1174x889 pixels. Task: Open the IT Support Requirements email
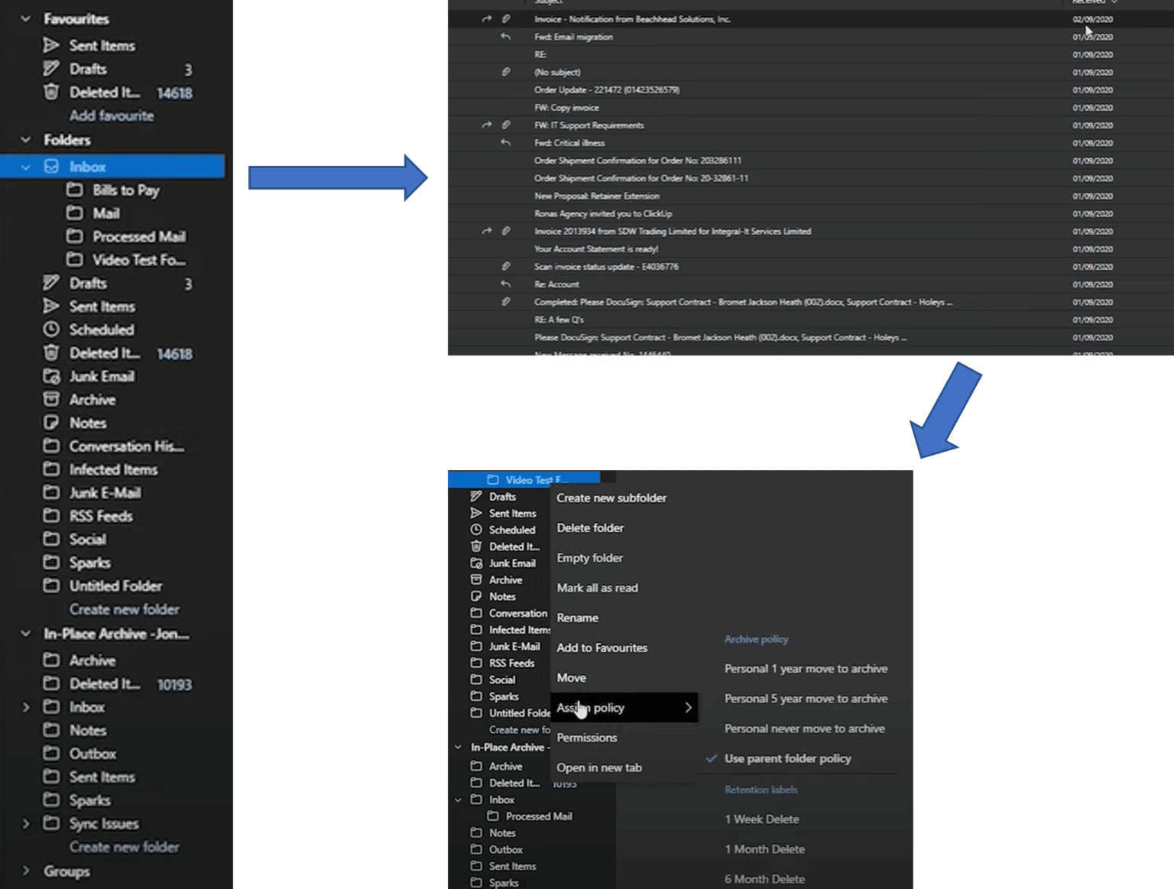(x=589, y=125)
